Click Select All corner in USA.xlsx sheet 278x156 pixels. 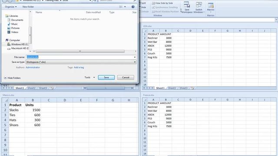(145, 31)
